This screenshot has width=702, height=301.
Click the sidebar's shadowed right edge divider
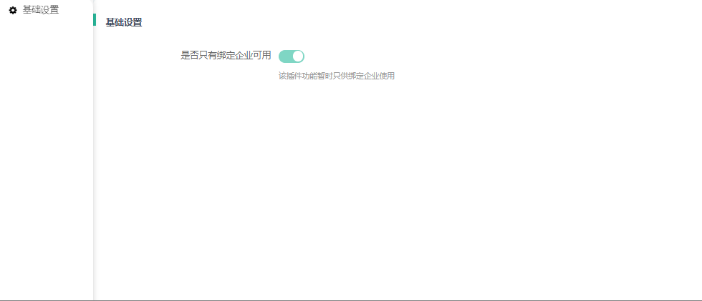tap(93, 157)
